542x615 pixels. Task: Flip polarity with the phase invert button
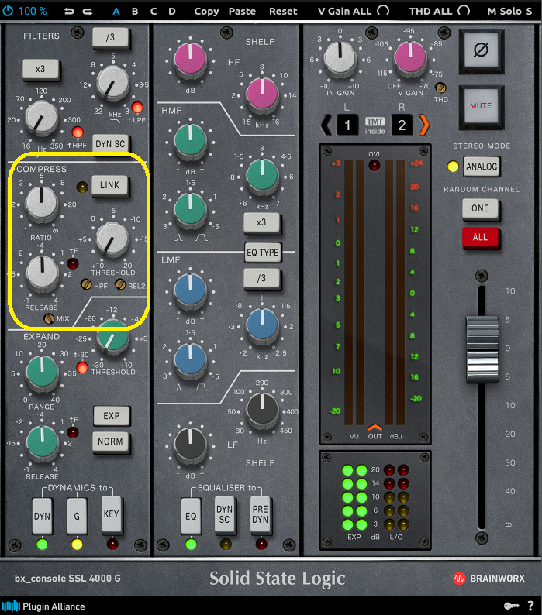(481, 50)
